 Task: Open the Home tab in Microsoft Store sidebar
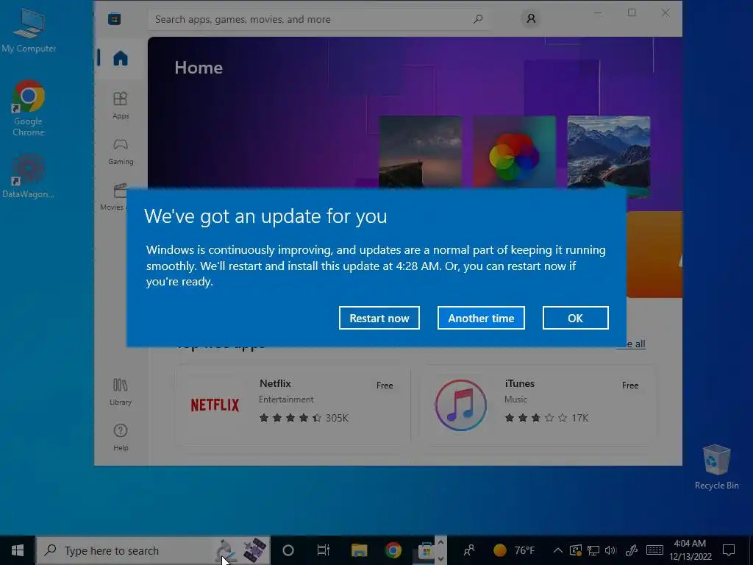click(x=121, y=58)
